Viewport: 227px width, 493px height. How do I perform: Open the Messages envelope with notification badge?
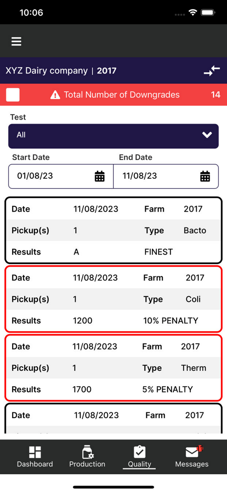point(192,451)
